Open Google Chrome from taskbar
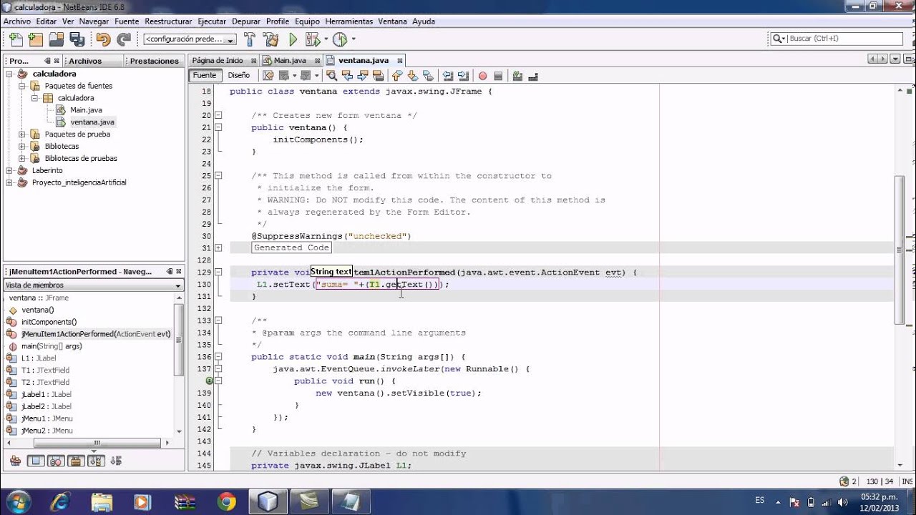The image size is (916, 515). (227, 501)
